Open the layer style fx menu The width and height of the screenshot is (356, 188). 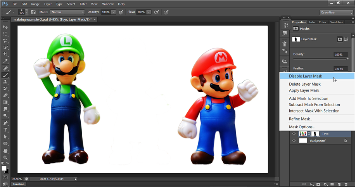(311, 185)
